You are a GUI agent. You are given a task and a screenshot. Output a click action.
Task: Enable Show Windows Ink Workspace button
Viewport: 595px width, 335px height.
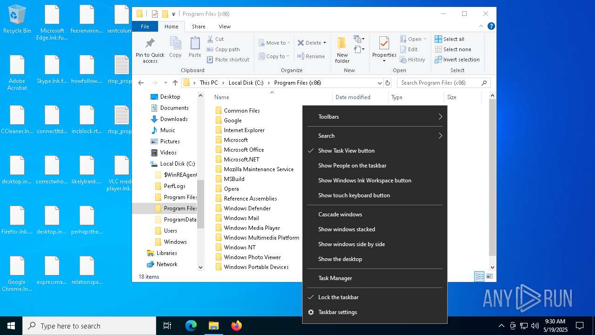(x=375, y=181)
